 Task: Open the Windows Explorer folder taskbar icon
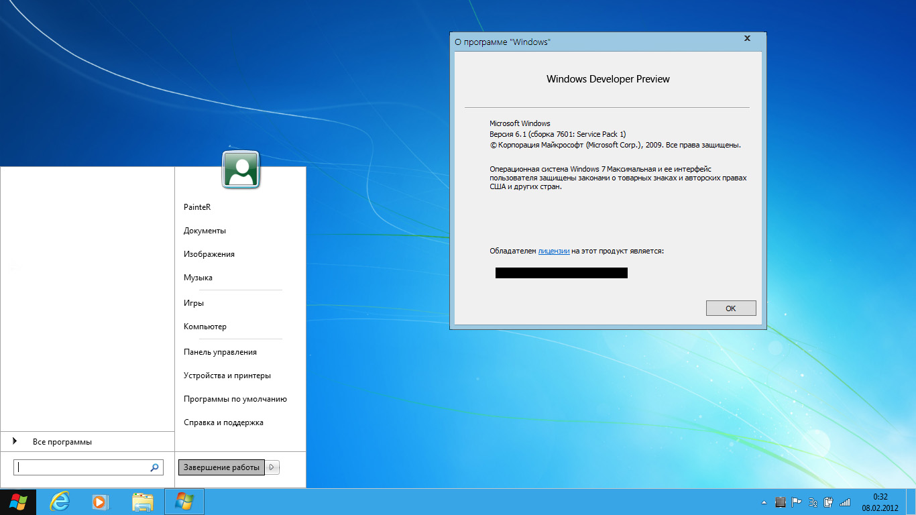143,502
